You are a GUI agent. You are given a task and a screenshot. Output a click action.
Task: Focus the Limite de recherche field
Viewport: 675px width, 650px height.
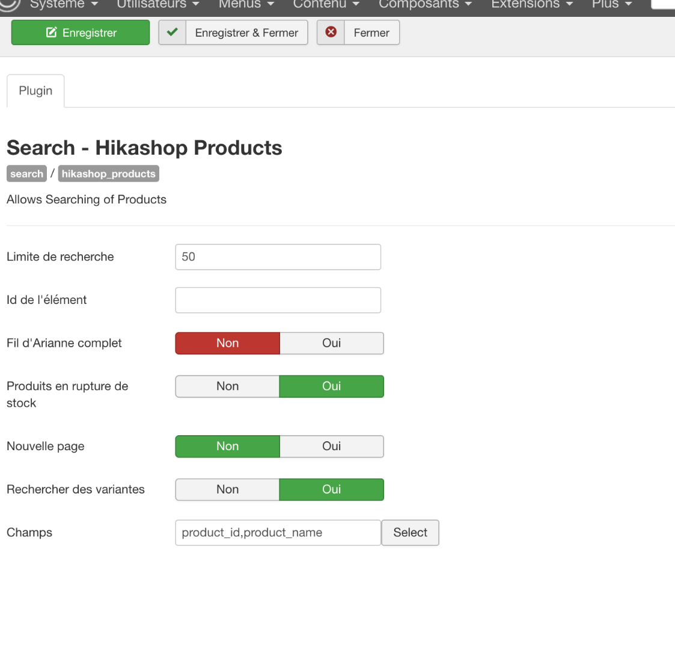point(278,257)
